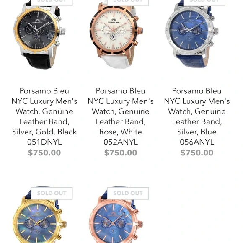Click the crown of the gold blue-dial watch
The width and height of the screenshot is (243, 243).
[x=64, y=224]
